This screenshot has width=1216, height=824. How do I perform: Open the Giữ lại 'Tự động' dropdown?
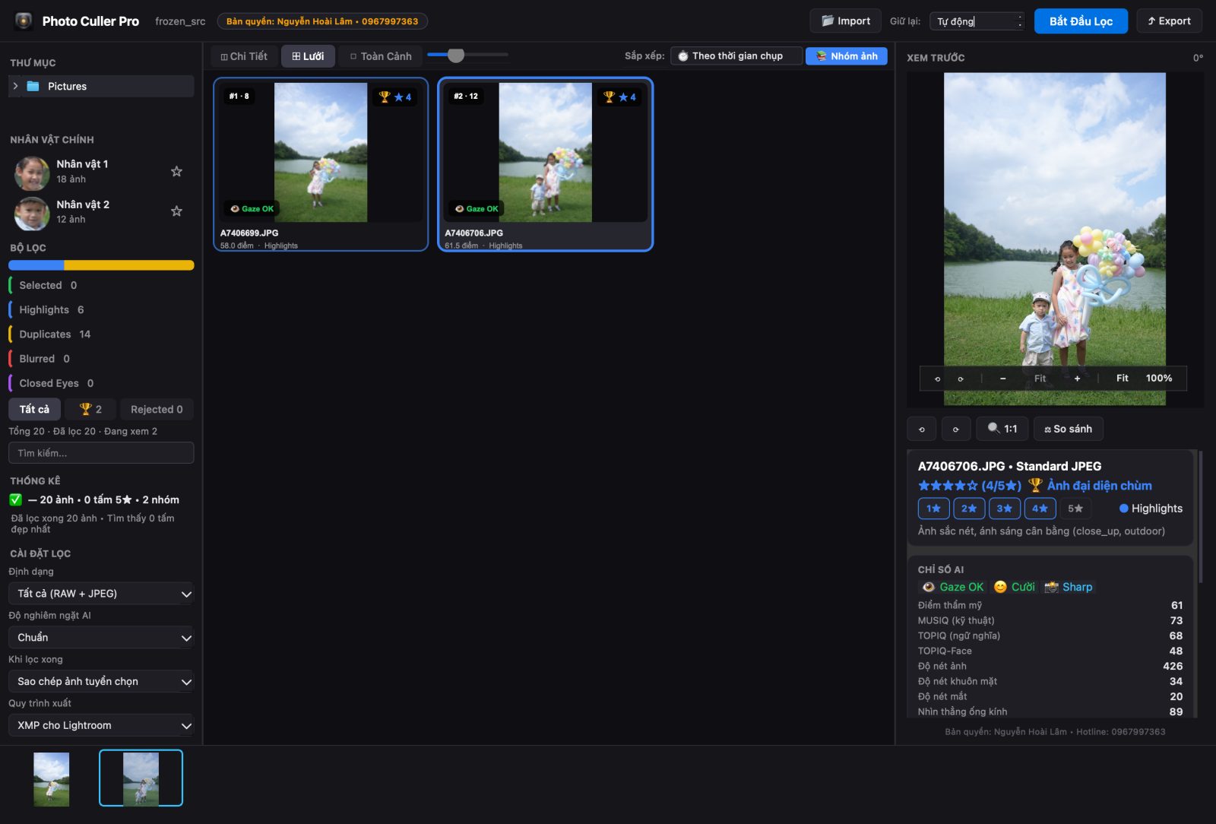coord(979,21)
